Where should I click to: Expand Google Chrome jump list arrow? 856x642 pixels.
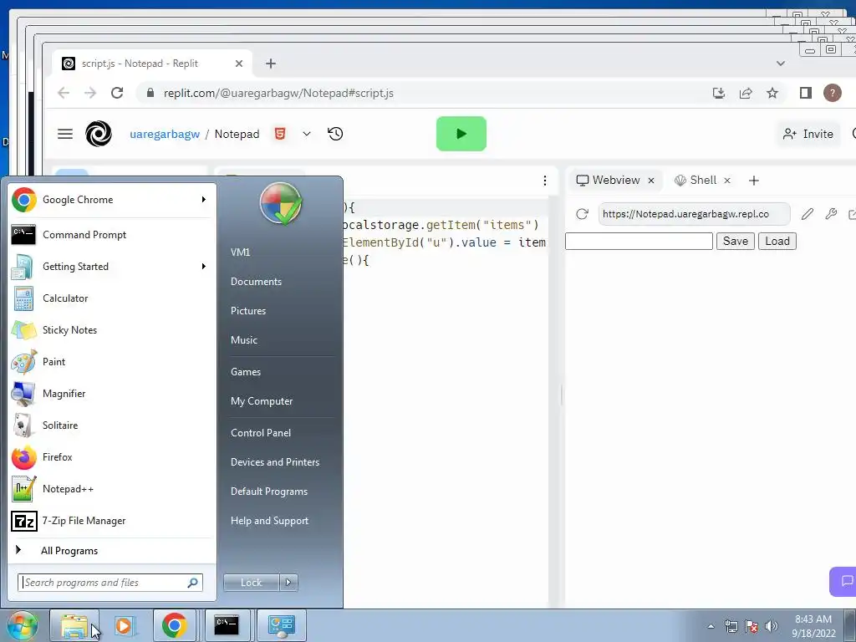click(204, 200)
